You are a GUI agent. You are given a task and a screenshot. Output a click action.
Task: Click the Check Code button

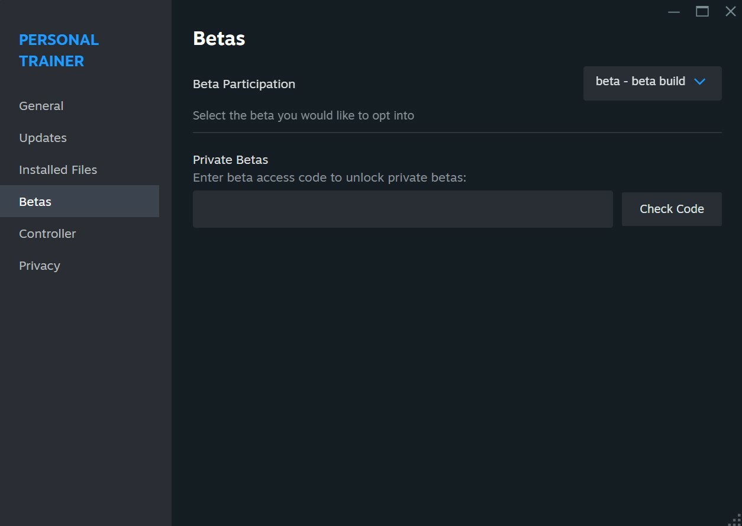pos(672,209)
